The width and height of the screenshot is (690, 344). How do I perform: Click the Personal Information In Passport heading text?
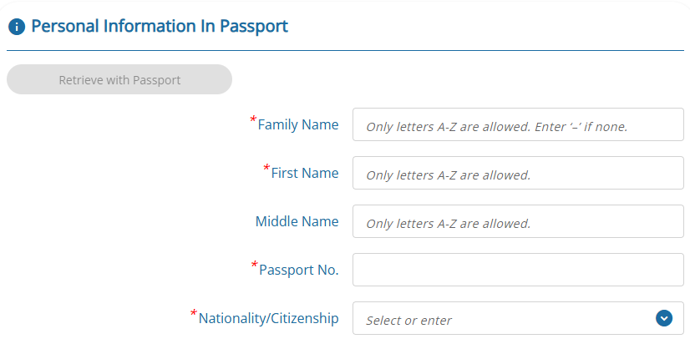[x=160, y=26]
